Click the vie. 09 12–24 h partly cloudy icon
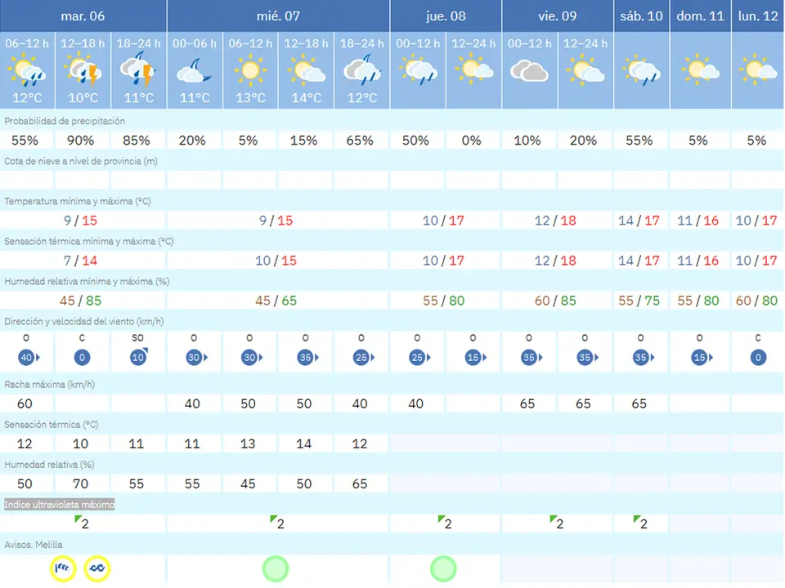The image size is (785, 588). click(585, 70)
